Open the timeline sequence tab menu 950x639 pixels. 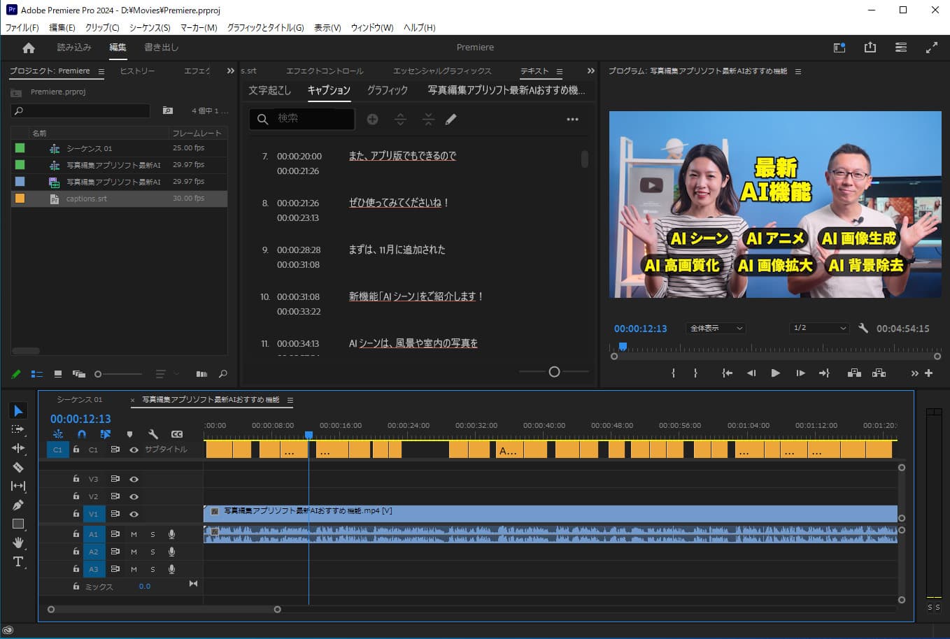(x=290, y=400)
